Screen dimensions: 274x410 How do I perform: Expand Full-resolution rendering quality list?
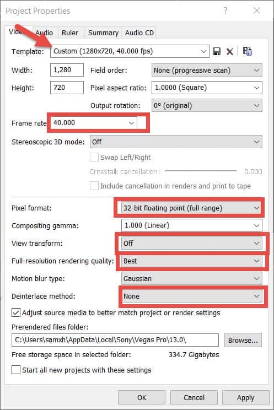tap(191, 261)
